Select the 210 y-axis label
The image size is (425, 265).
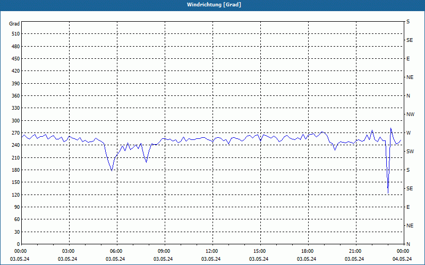16,157
